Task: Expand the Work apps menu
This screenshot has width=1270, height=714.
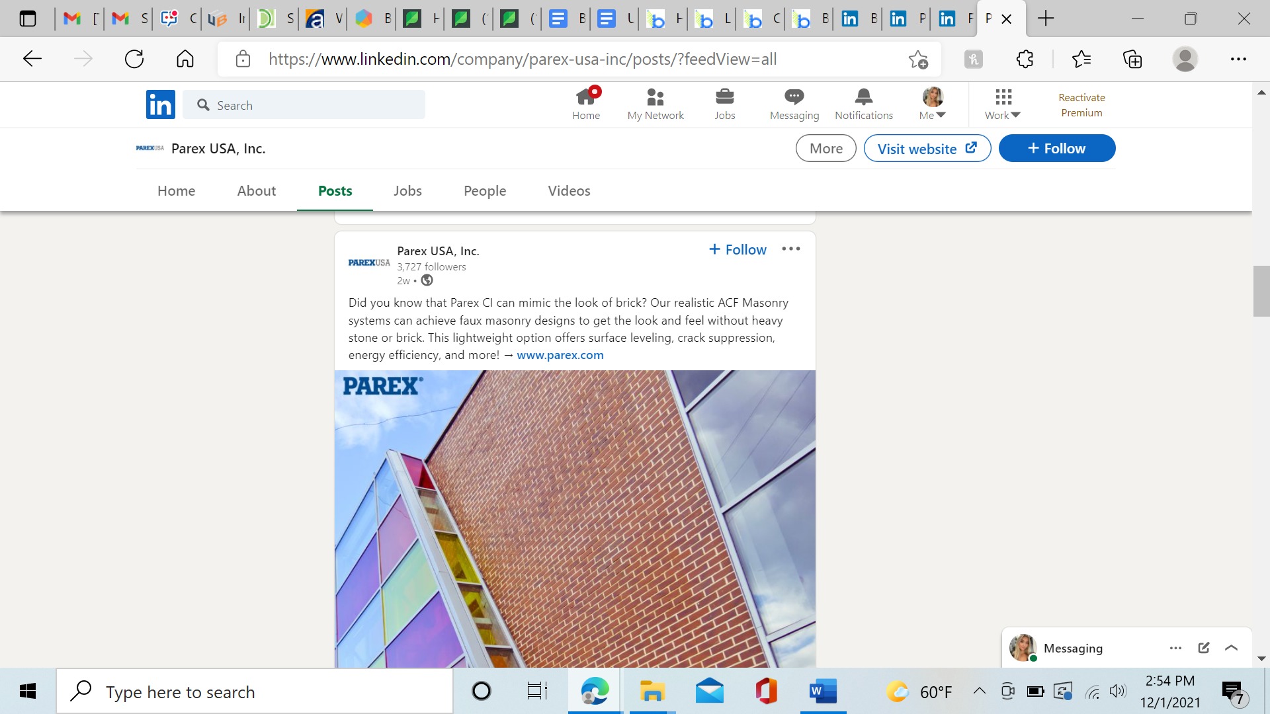Action: pos(1003,104)
